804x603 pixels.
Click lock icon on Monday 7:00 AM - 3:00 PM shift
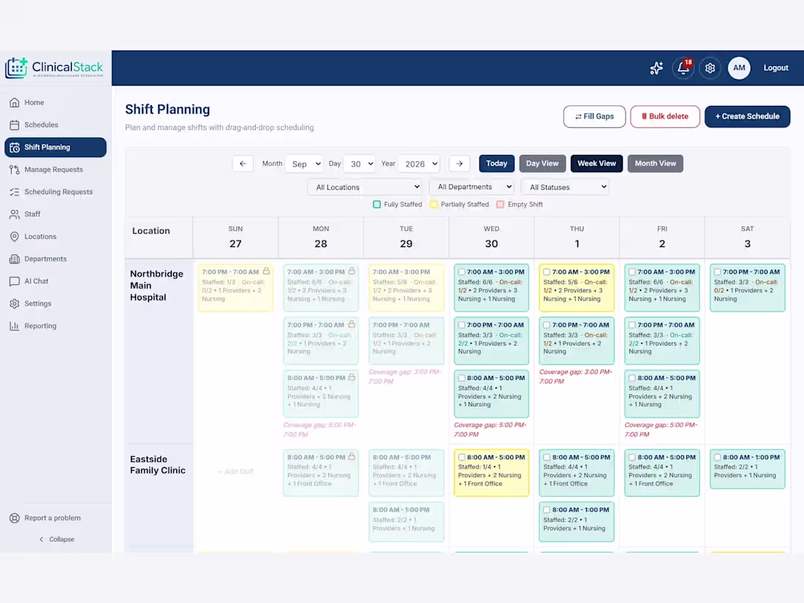[352, 271]
